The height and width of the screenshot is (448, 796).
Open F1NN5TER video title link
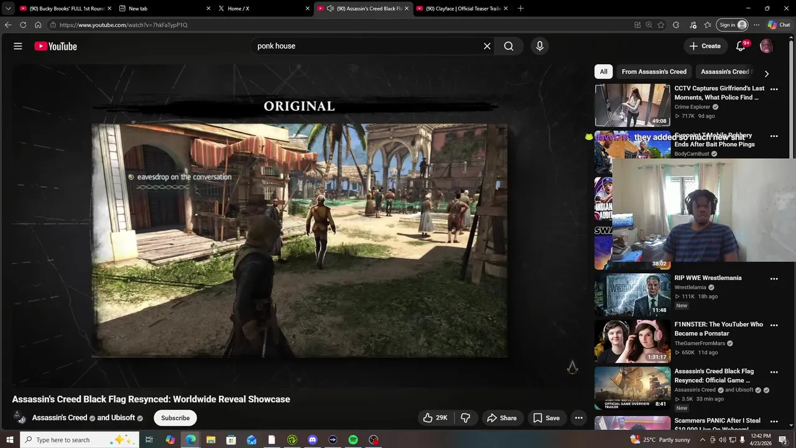pyautogui.click(x=719, y=329)
